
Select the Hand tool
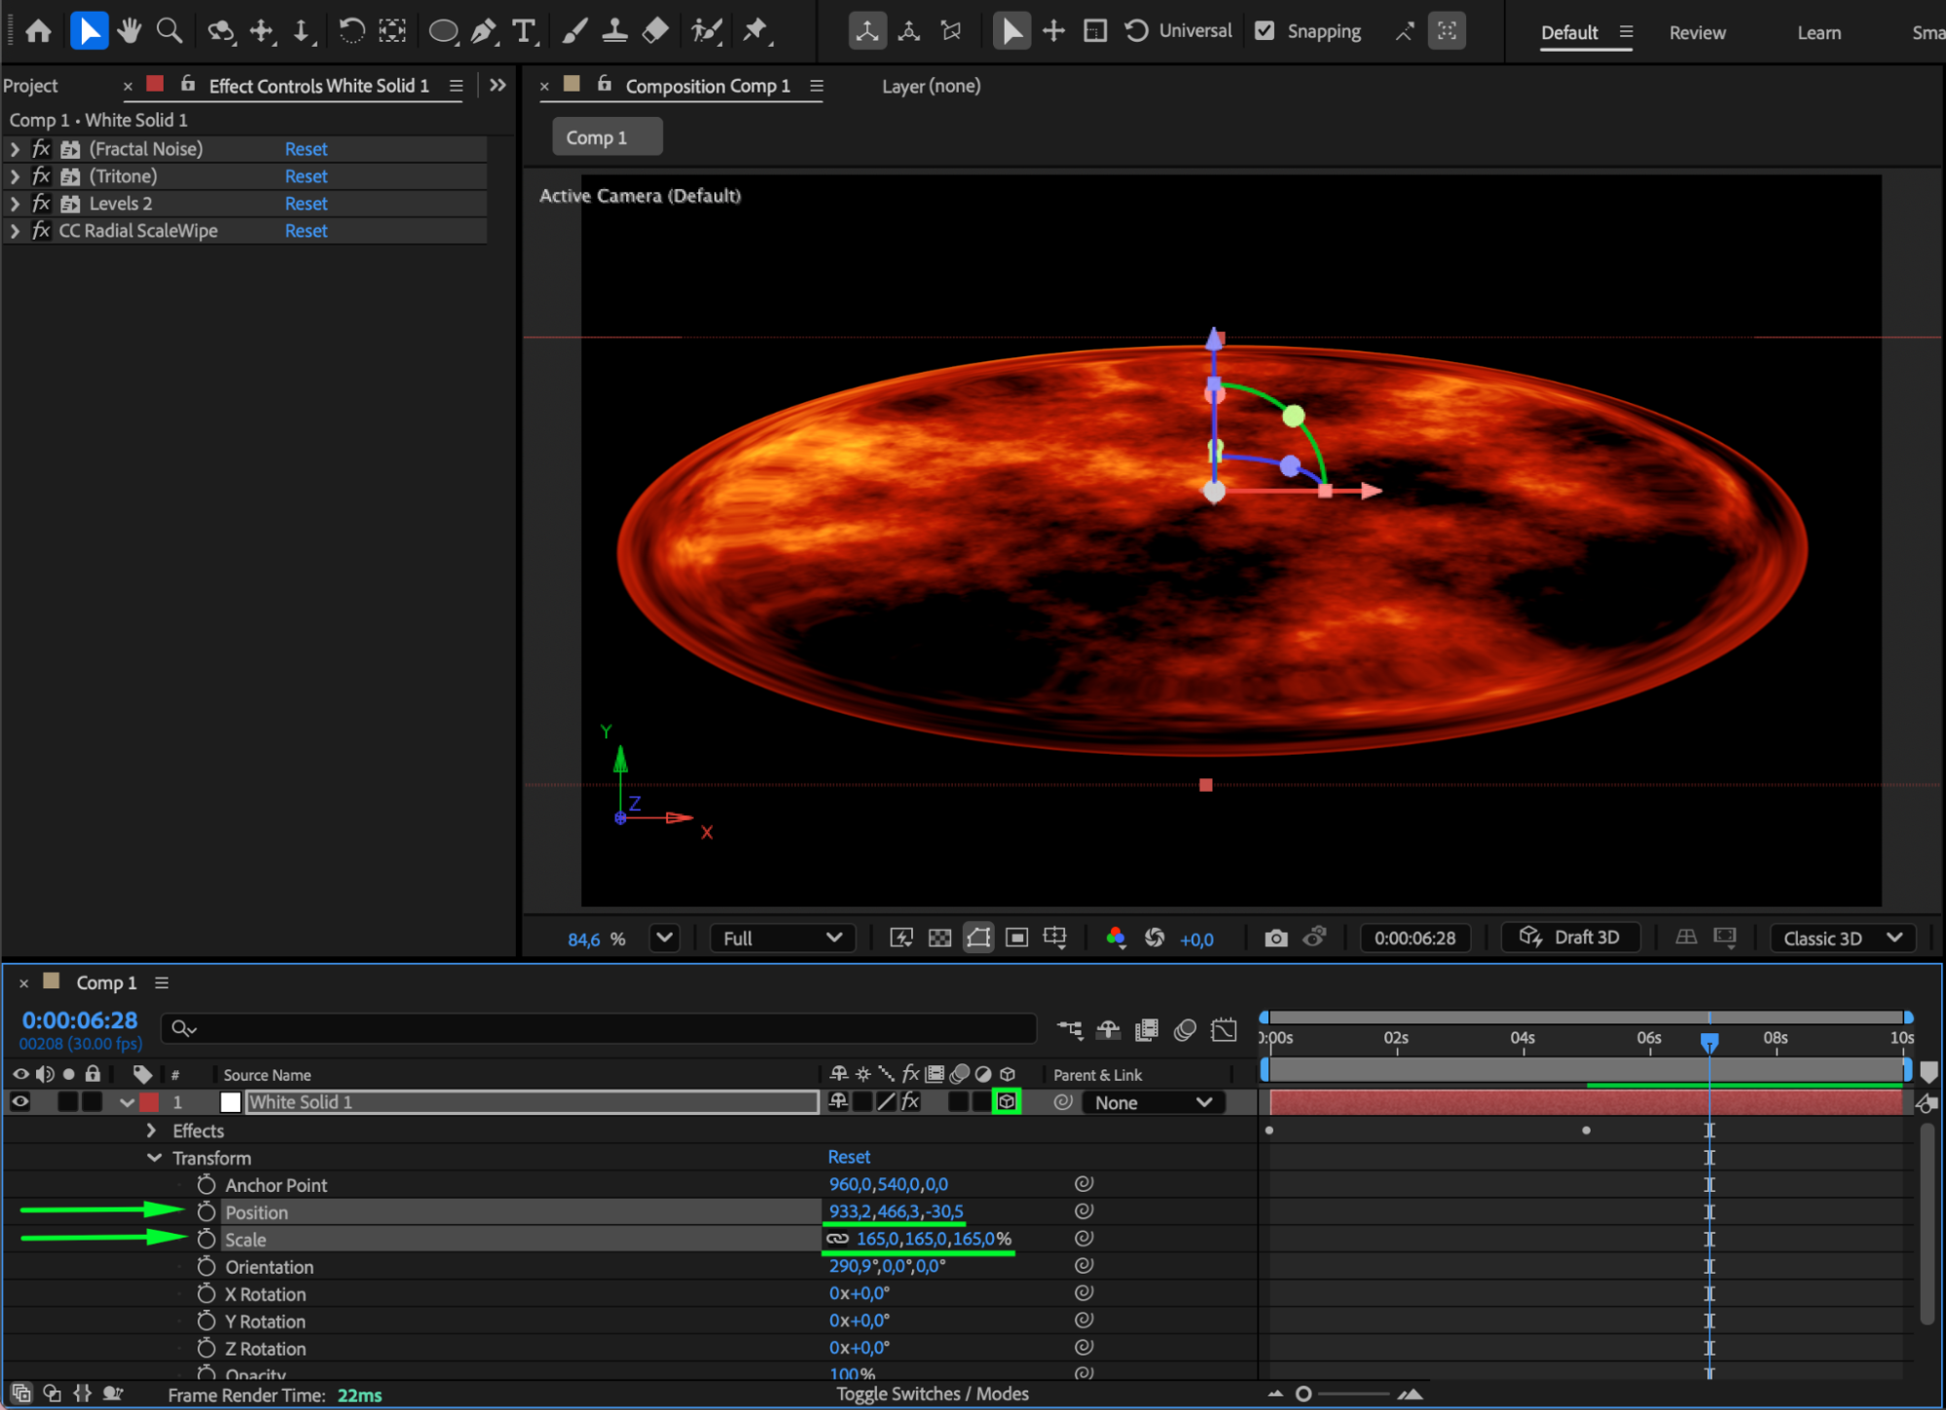[129, 31]
